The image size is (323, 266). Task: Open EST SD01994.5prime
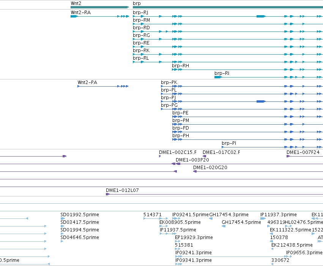80,230
